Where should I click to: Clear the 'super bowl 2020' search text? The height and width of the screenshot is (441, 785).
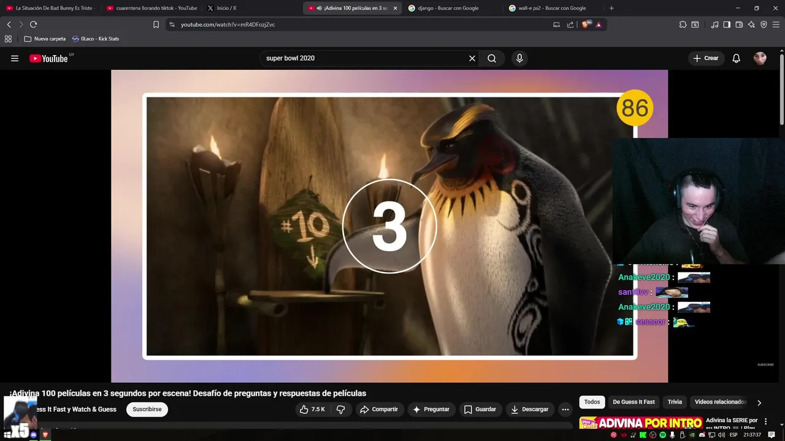(x=472, y=58)
